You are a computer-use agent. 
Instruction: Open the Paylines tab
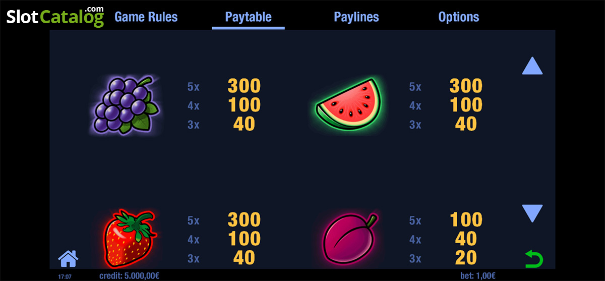click(x=356, y=17)
